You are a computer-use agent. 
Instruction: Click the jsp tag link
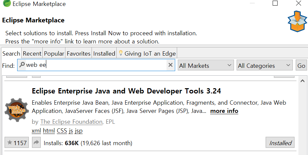click(x=79, y=131)
